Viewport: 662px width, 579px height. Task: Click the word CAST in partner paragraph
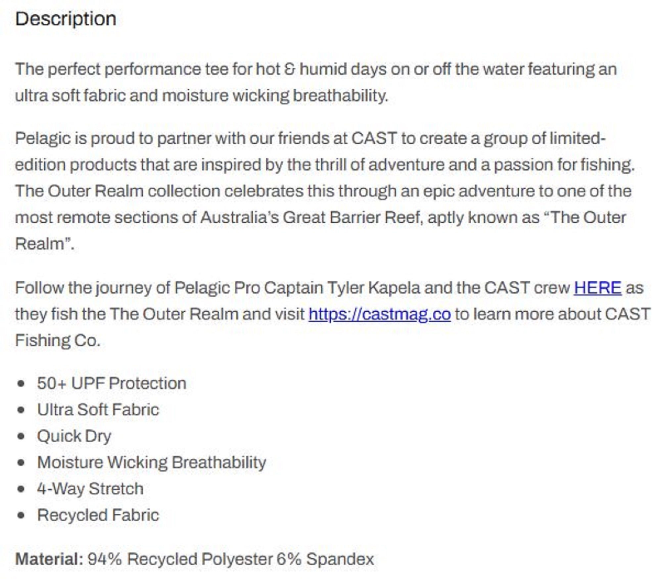374,138
